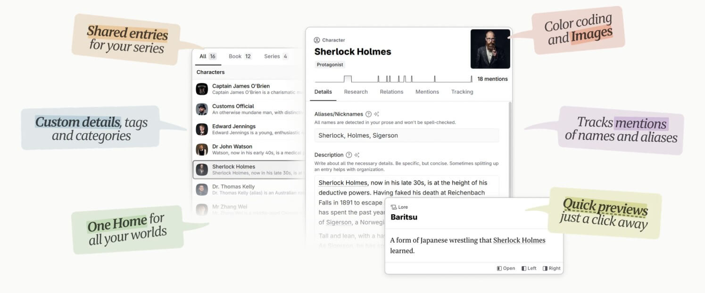Screen dimensions: 705x293
Task: Click the Open button in Baritsu preview
Action: pyautogui.click(x=506, y=269)
